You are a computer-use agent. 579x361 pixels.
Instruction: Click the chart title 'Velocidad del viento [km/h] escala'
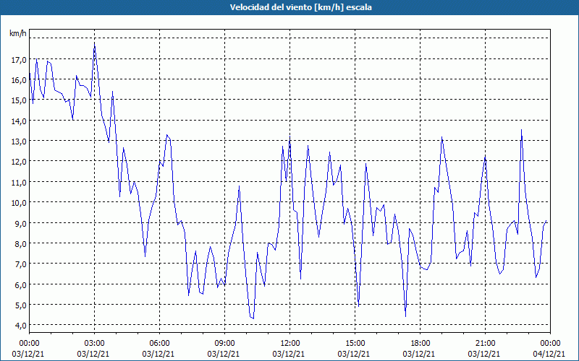pos(300,7)
